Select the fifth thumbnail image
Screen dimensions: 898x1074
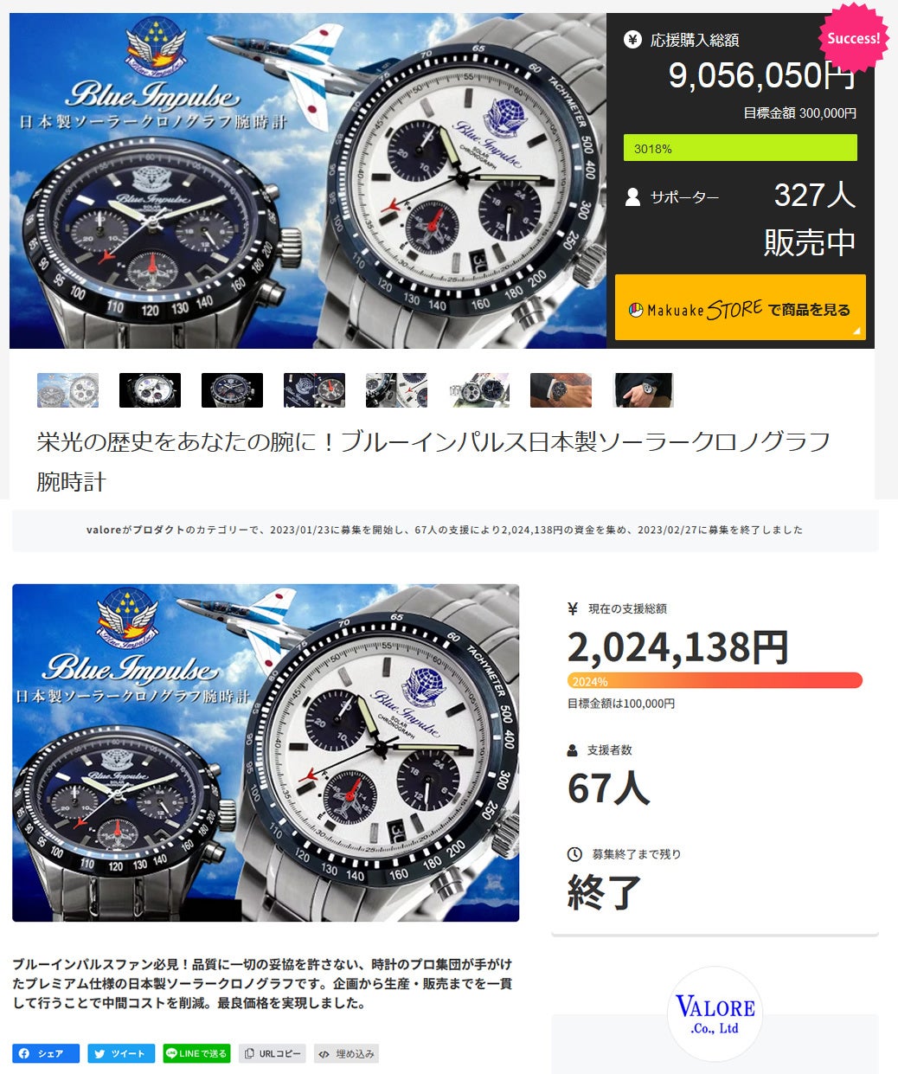click(x=396, y=390)
